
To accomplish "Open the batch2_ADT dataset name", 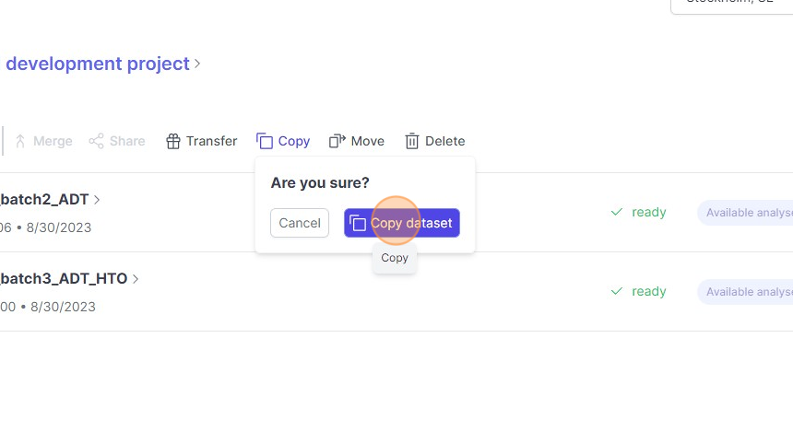I will (x=45, y=200).
